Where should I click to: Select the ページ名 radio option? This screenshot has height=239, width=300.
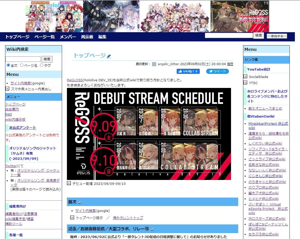pyautogui.click(x=22, y=65)
